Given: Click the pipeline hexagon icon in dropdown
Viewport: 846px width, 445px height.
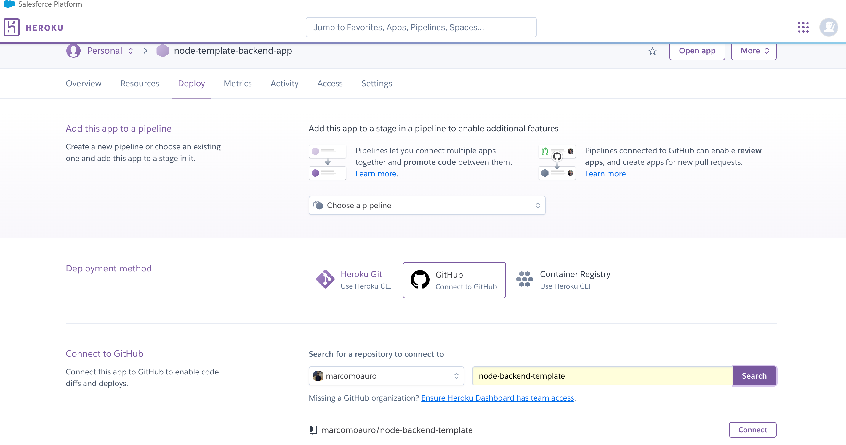Looking at the screenshot, I should point(318,206).
